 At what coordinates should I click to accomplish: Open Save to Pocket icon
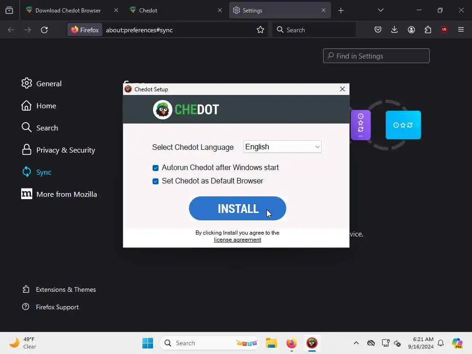pos(378,29)
